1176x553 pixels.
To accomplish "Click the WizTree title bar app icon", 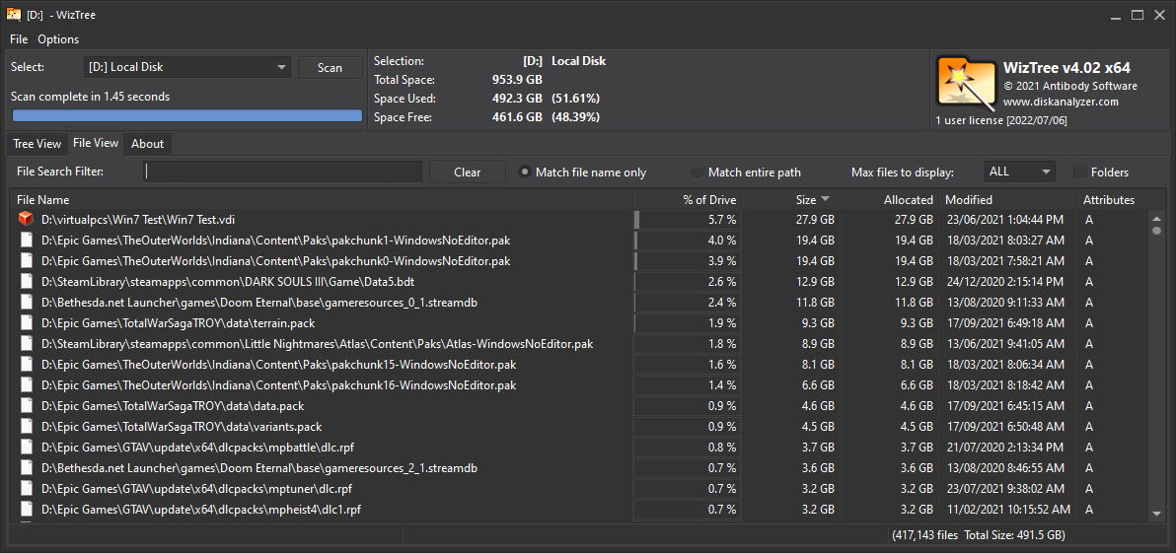I will click(x=14, y=15).
